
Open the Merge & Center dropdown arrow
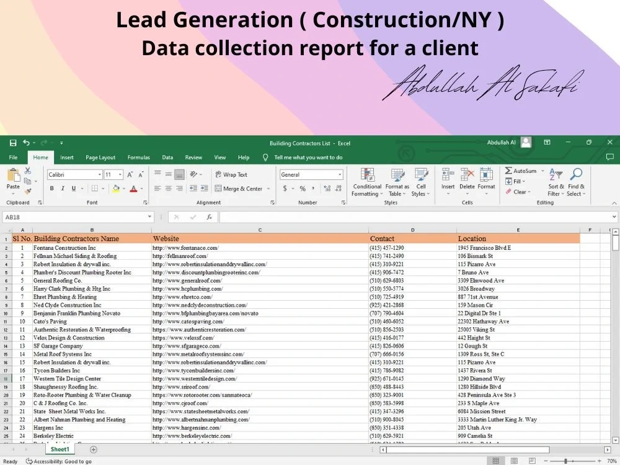268,188
